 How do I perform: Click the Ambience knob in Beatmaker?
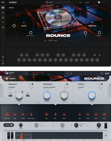click(99, 33)
